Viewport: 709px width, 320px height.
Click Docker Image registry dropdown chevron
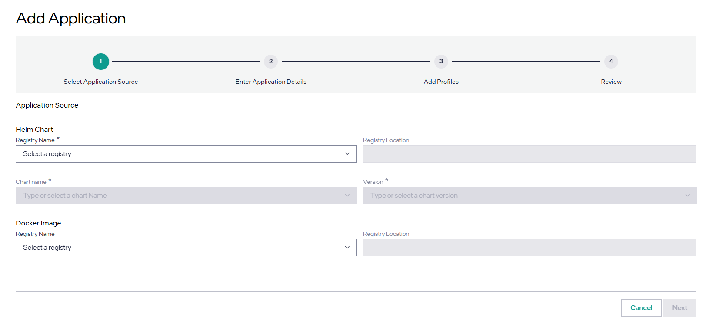[347, 248]
